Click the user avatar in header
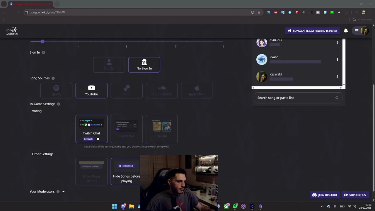Screen dimensions: 375x211 click(x=365, y=31)
